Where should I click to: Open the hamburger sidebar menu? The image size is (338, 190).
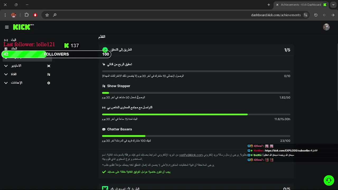click(x=7, y=27)
